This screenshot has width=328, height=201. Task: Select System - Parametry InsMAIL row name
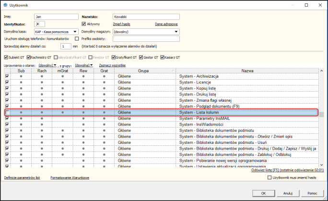click(204, 118)
